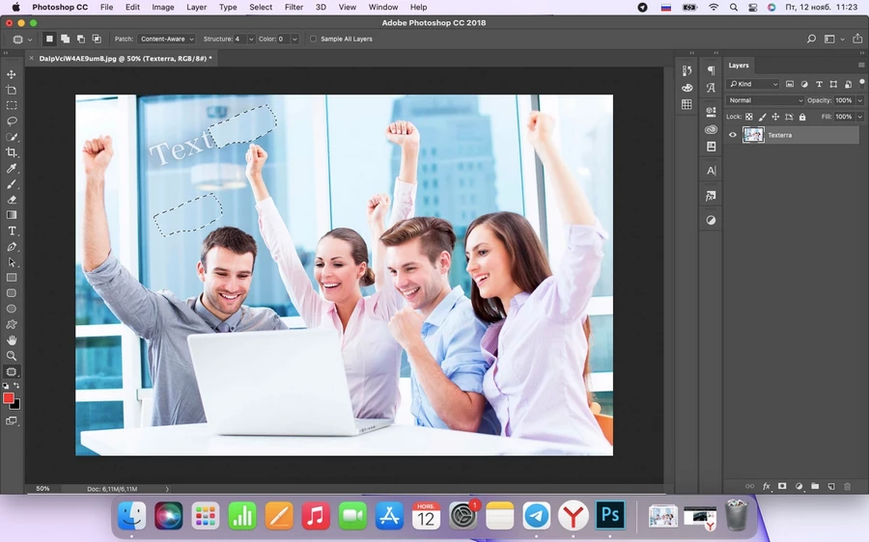Pick the Crop tool
The height and width of the screenshot is (542, 869).
click(x=12, y=152)
